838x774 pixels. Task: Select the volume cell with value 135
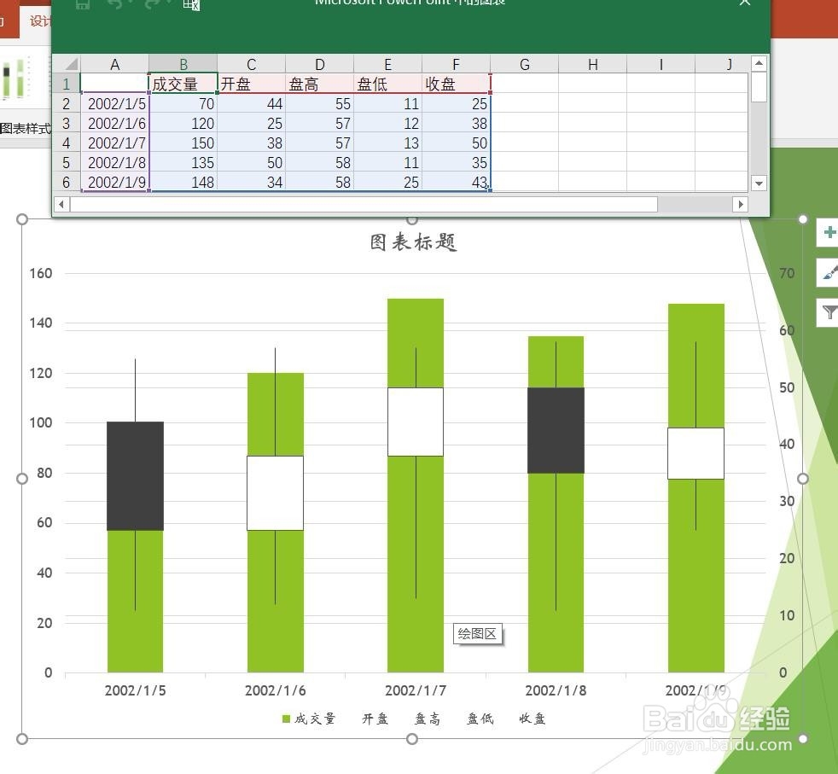point(183,162)
